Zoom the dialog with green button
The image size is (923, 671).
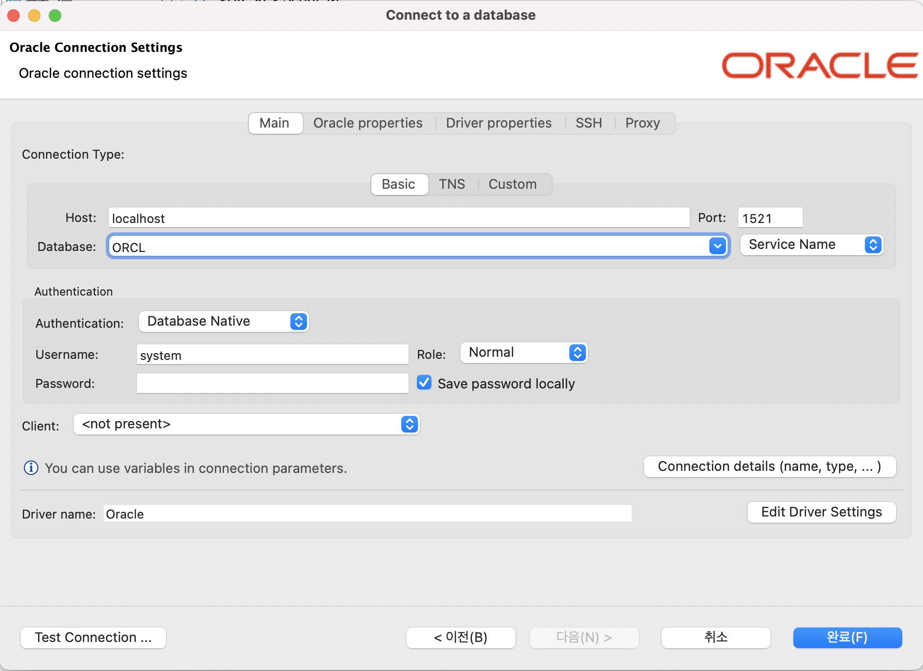pos(55,16)
